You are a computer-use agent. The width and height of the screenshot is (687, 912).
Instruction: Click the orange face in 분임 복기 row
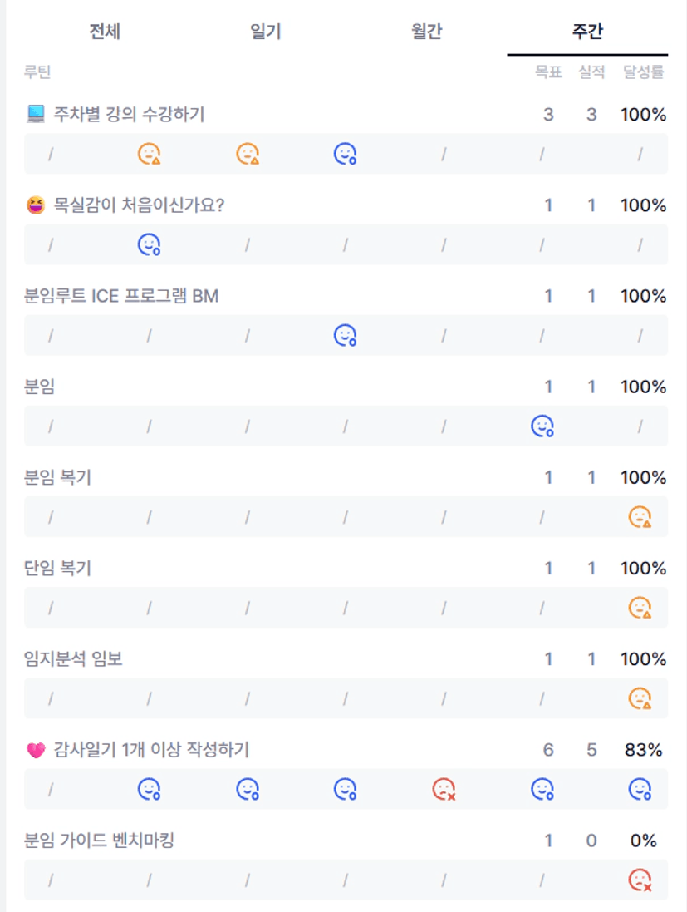640,517
